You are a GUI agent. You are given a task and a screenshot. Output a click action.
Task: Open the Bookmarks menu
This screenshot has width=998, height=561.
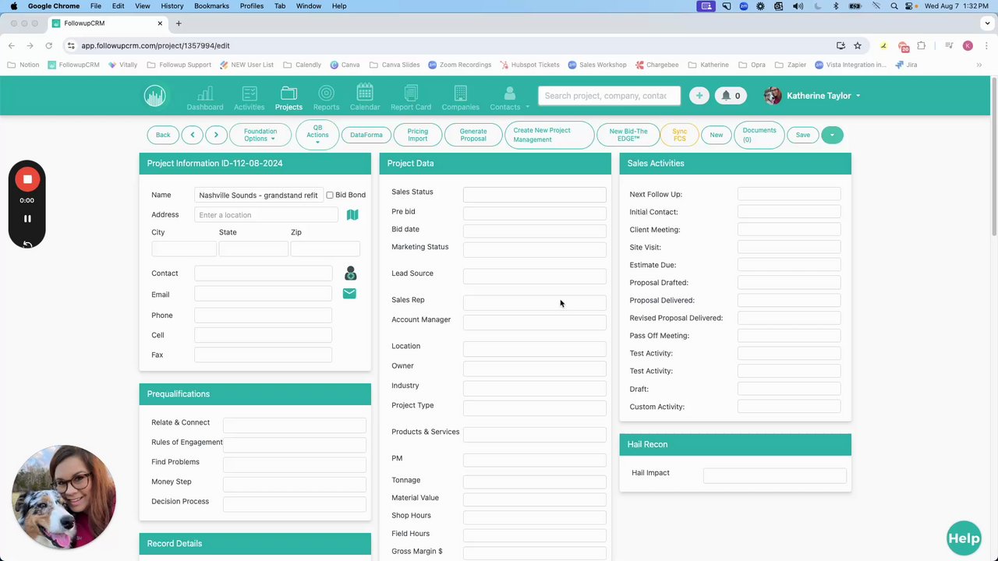click(211, 5)
